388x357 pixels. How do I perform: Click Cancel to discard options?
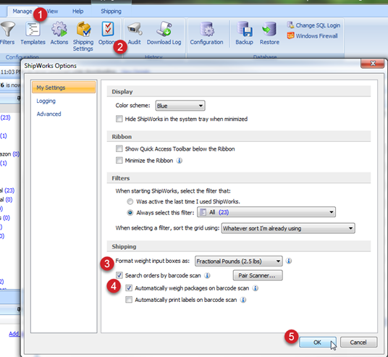coord(358,342)
